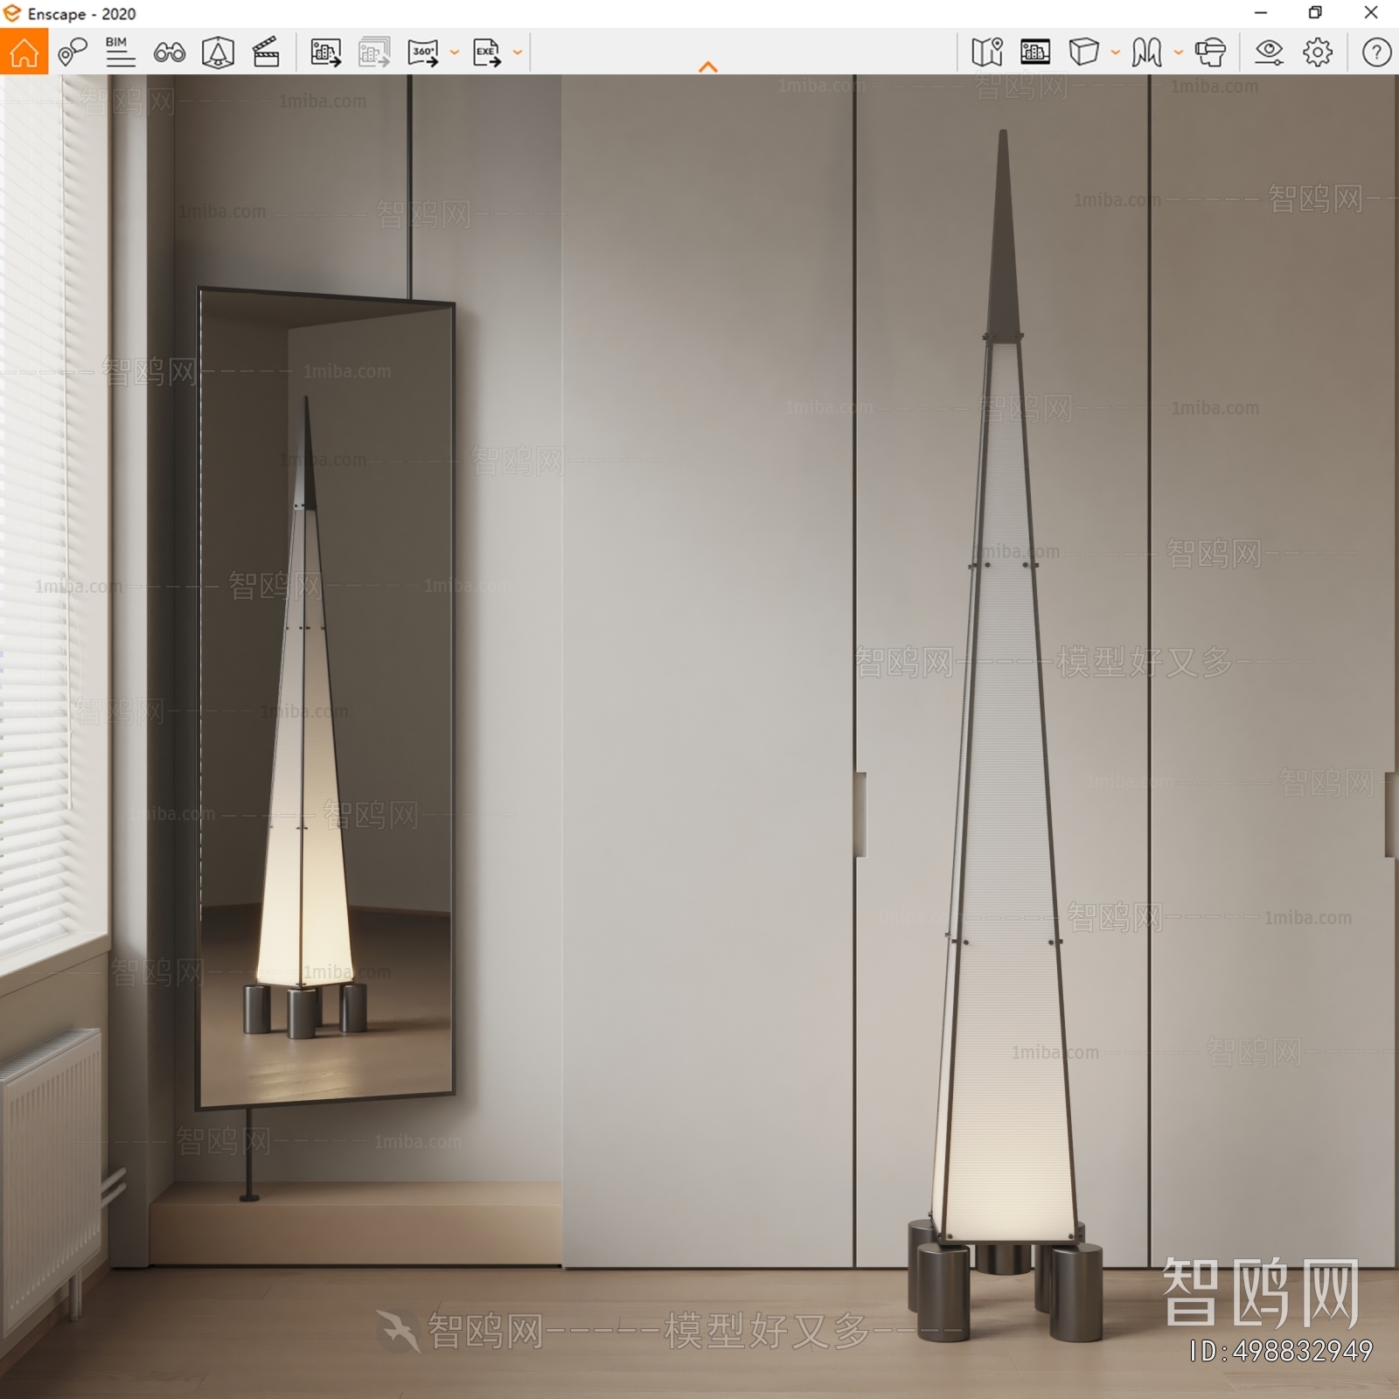Close the Enscape window

click(x=1371, y=13)
